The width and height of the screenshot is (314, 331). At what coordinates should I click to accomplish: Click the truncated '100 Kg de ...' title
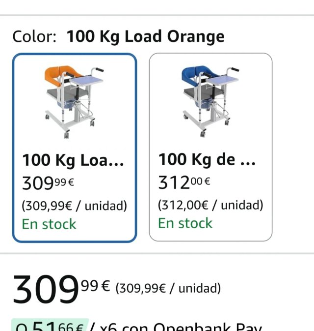tap(207, 160)
